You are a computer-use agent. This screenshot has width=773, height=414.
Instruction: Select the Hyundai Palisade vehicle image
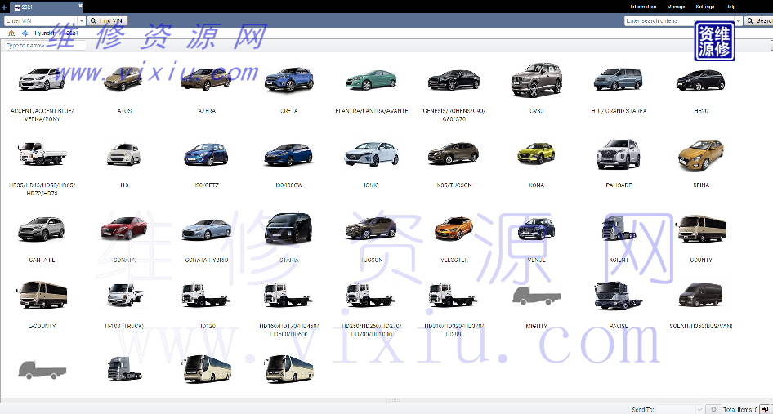tap(617, 154)
